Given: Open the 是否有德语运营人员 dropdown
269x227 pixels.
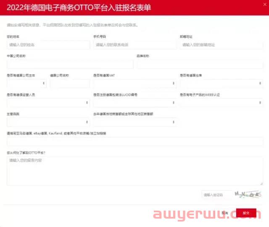Looking at the screenshot, I should point(48,103).
